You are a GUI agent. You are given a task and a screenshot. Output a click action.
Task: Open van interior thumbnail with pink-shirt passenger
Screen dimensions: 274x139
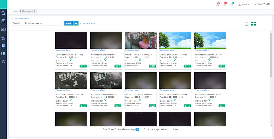[x=141, y=40]
